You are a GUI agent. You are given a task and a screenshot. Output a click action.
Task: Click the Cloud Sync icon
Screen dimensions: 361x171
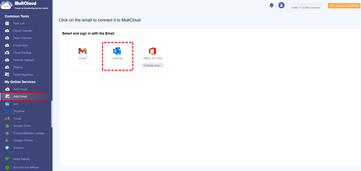click(7, 46)
